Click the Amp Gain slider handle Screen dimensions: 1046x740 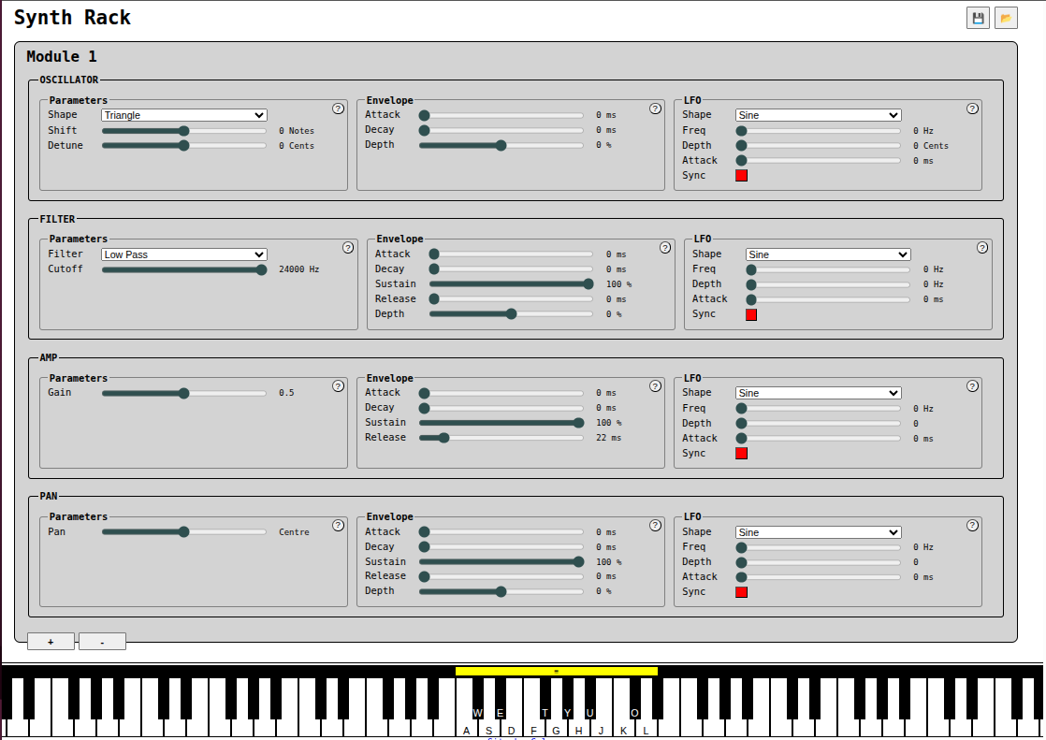click(x=184, y=394)
